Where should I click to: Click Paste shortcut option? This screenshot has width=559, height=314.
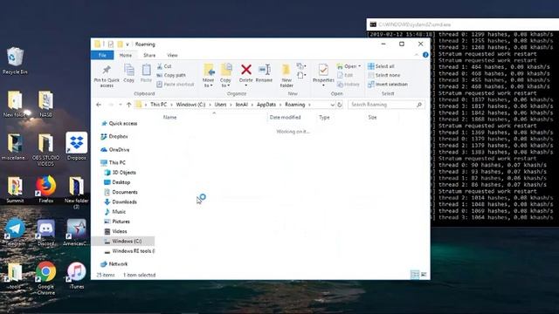[175, 85]
